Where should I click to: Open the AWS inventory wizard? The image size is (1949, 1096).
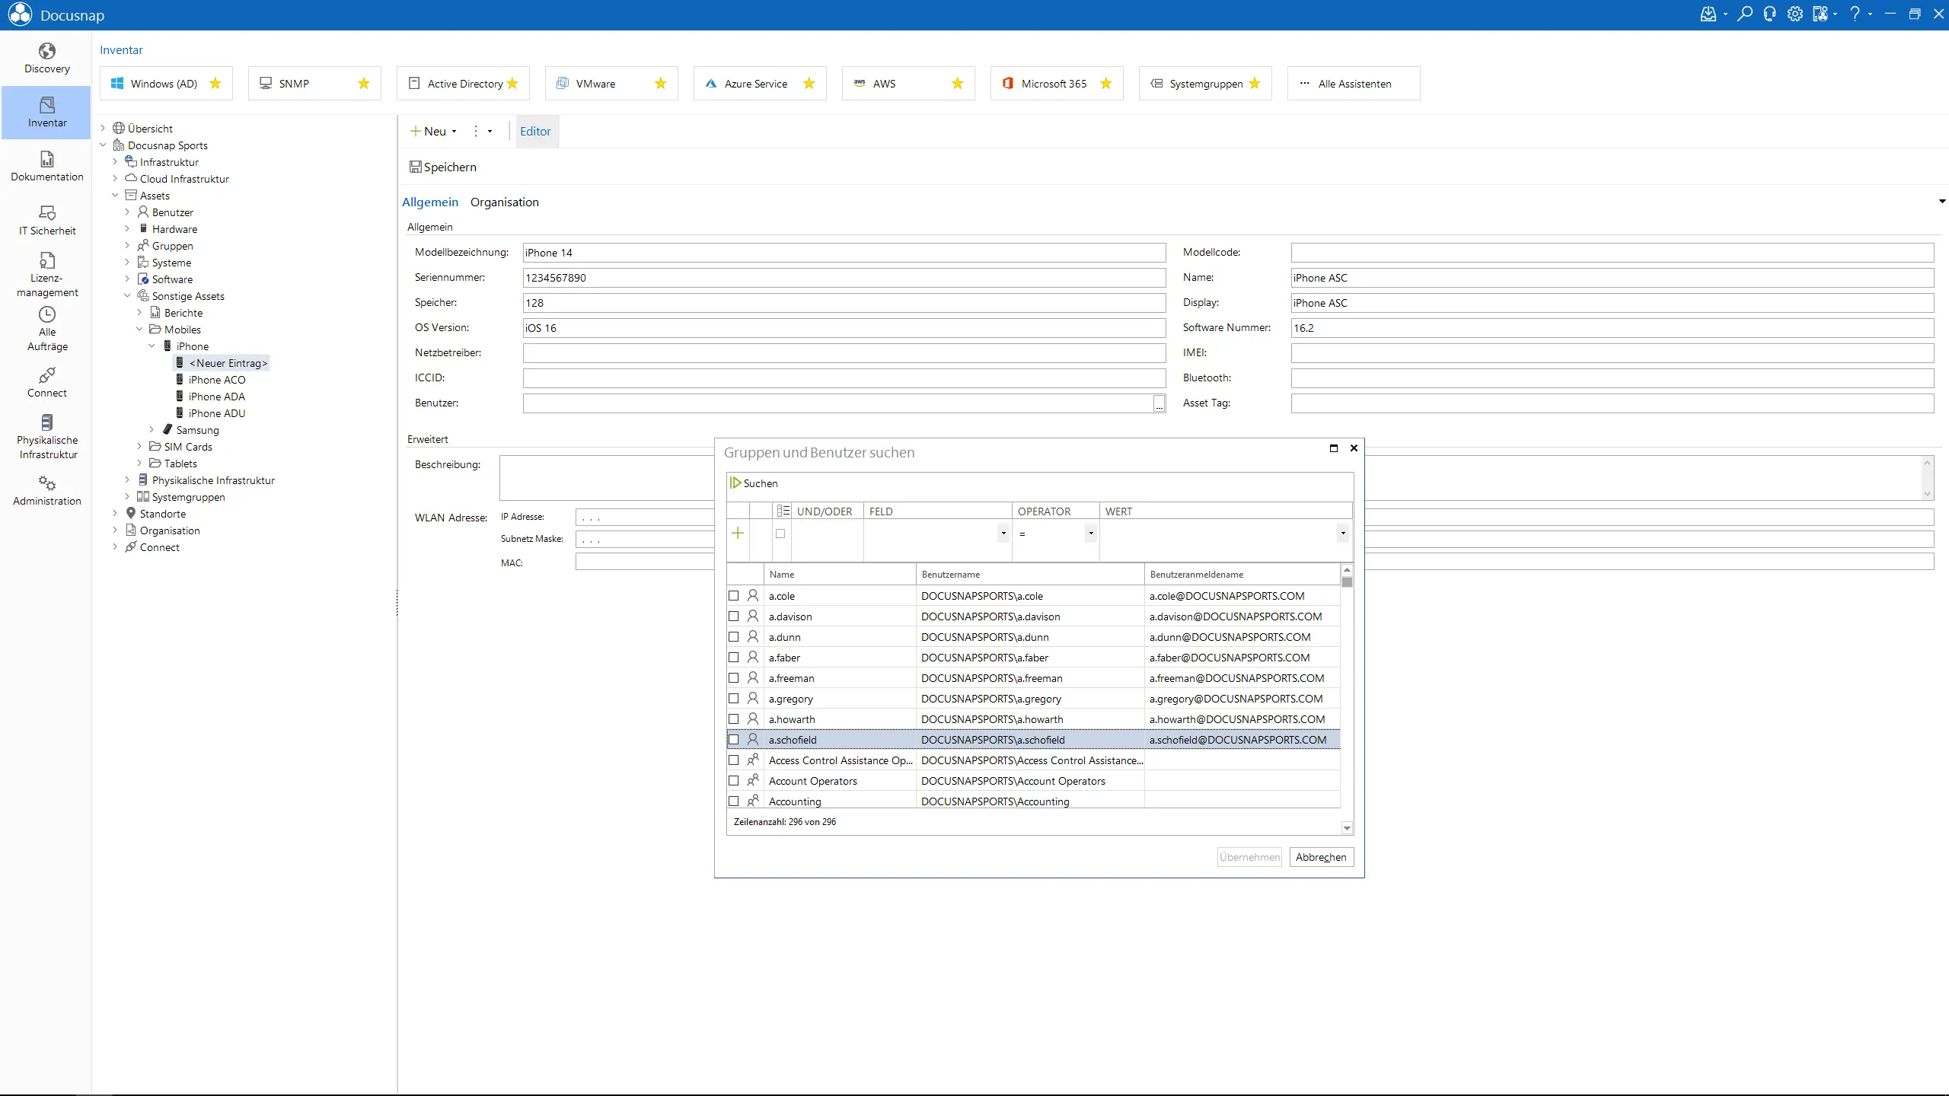pyautogui.click(x=908, y=84)
